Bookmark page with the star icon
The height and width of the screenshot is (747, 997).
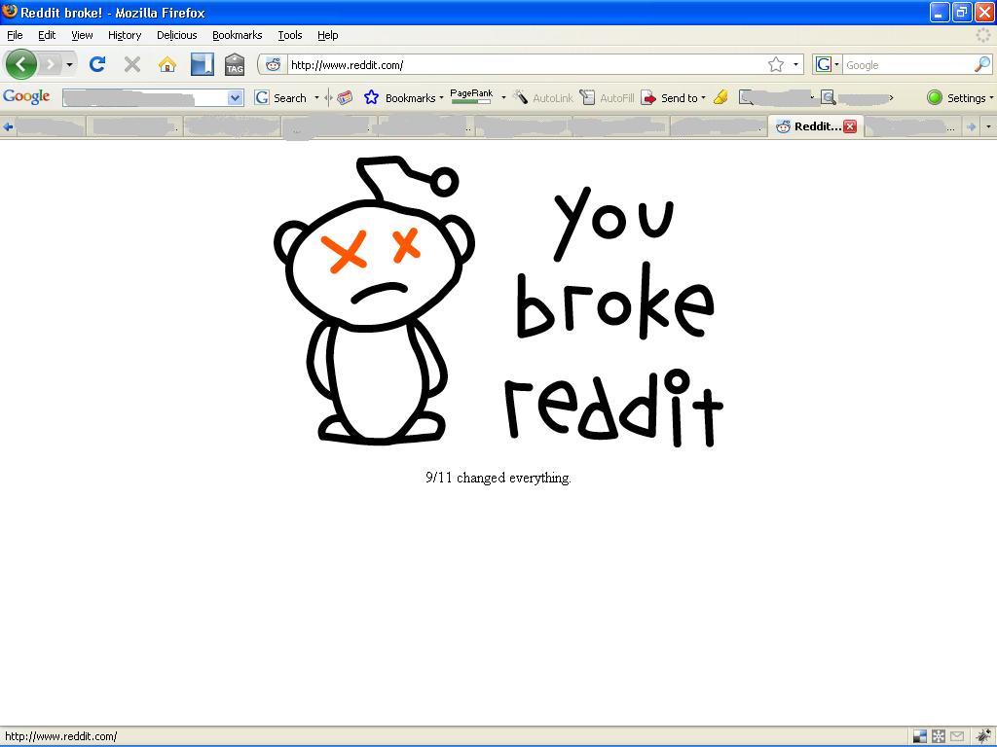(x=775, y=65)
